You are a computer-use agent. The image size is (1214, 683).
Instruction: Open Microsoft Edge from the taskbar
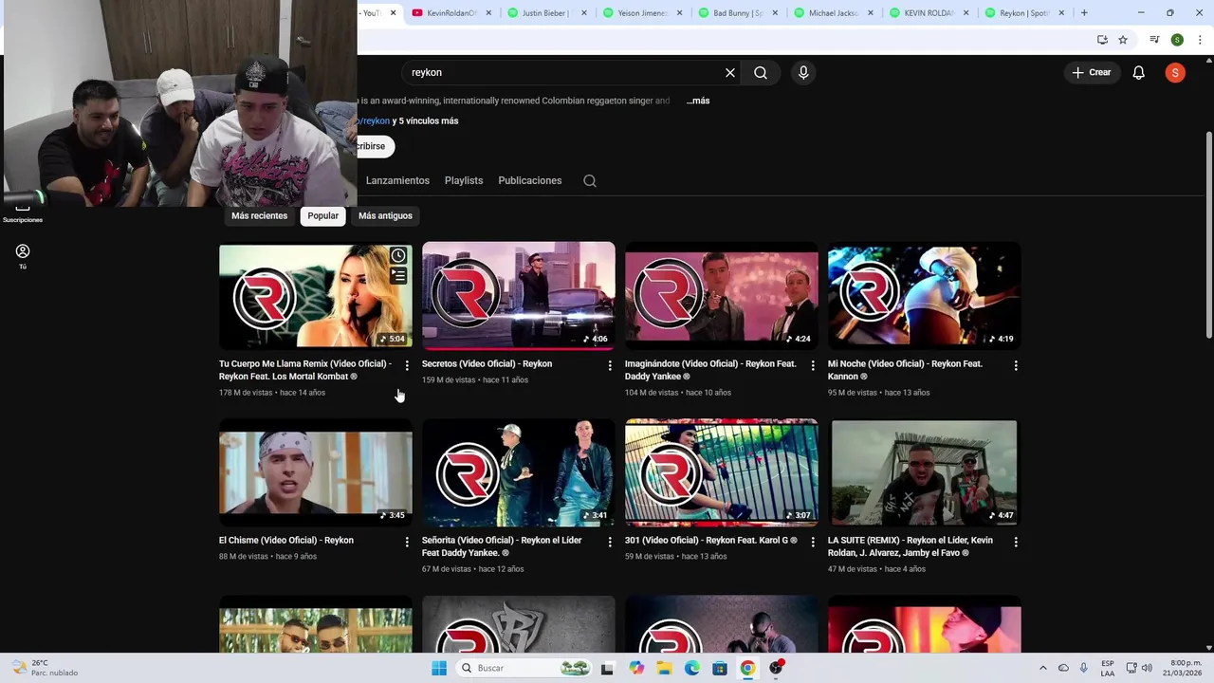click(692, 668)
